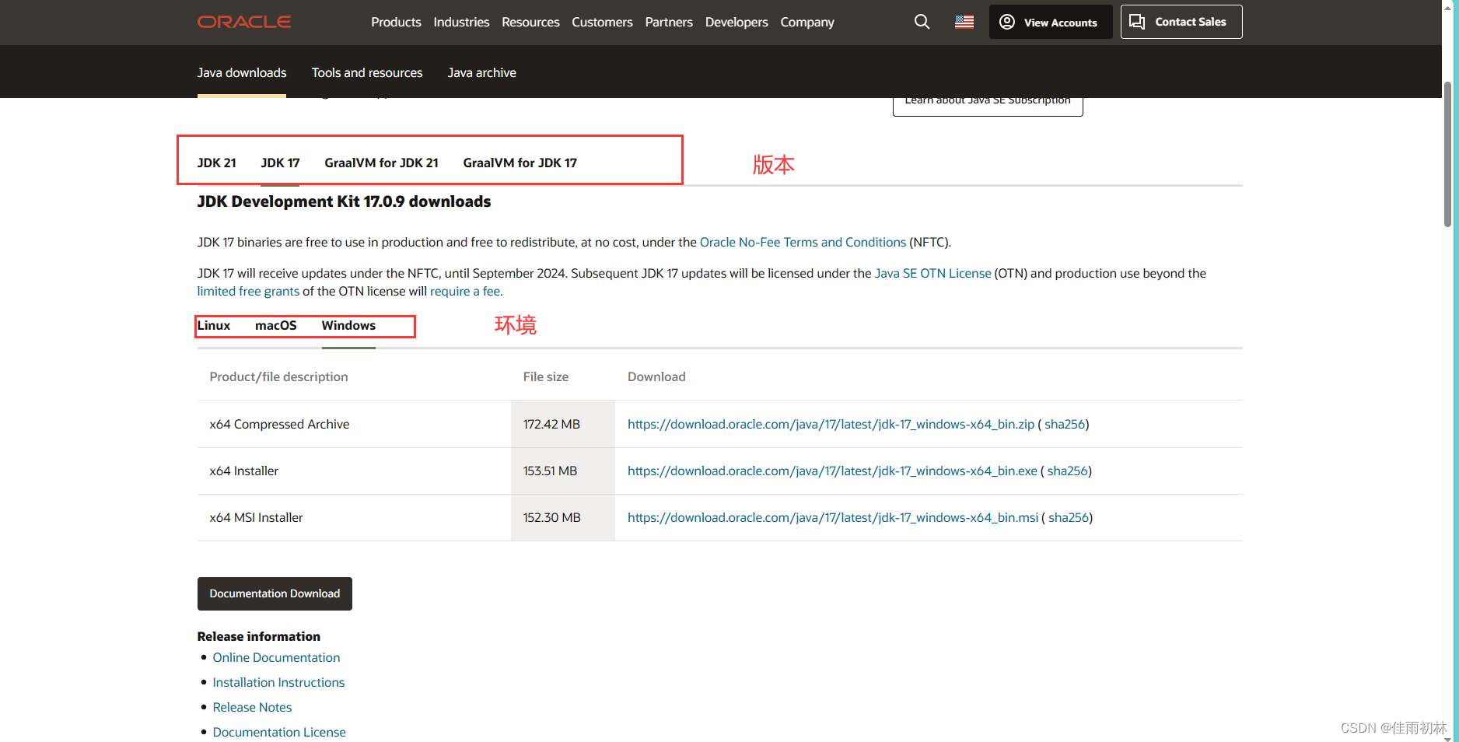Click the require a fee link
1459x742 pixels.
click(x=465, y=291)
